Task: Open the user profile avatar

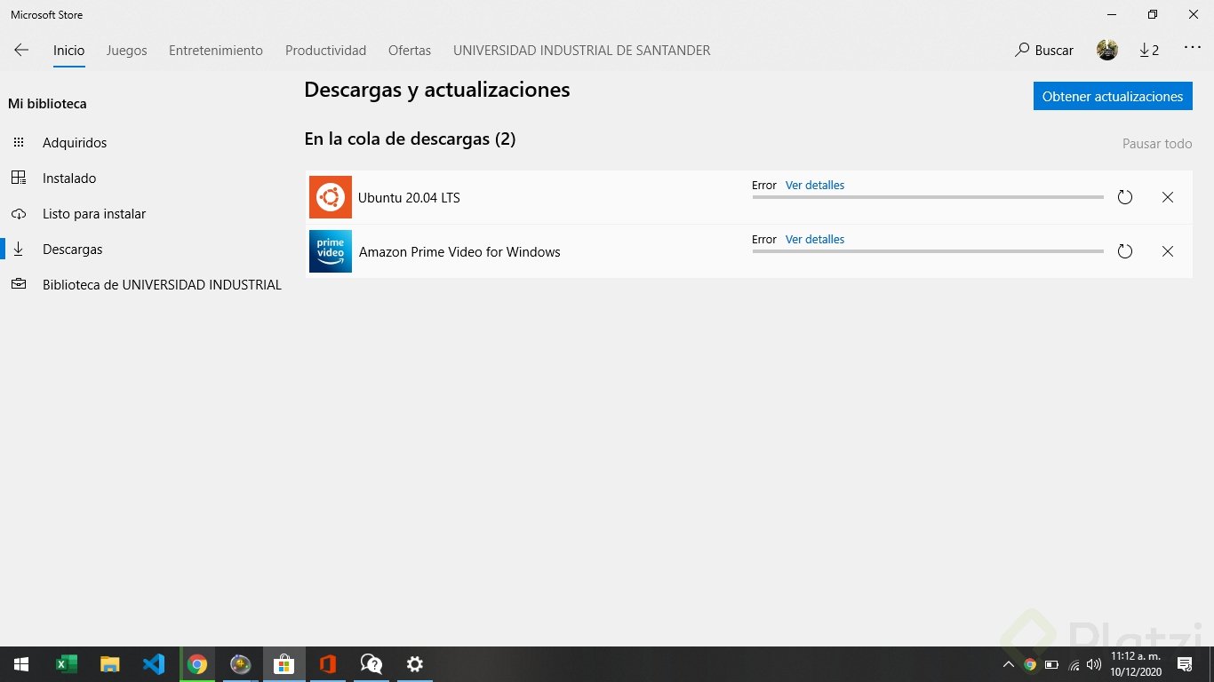Action: click(x=1107, y=51)
